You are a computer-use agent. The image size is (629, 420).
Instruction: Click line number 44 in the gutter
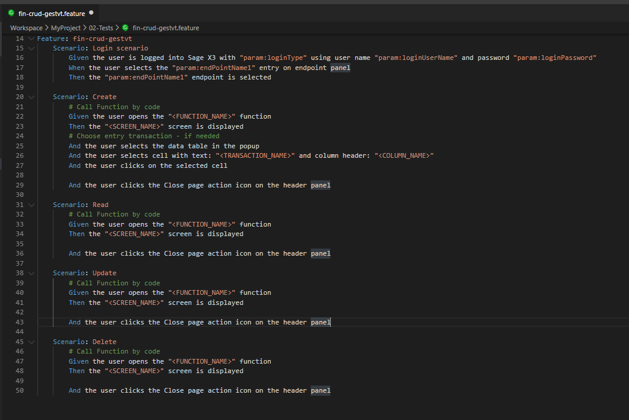point(20,332)
